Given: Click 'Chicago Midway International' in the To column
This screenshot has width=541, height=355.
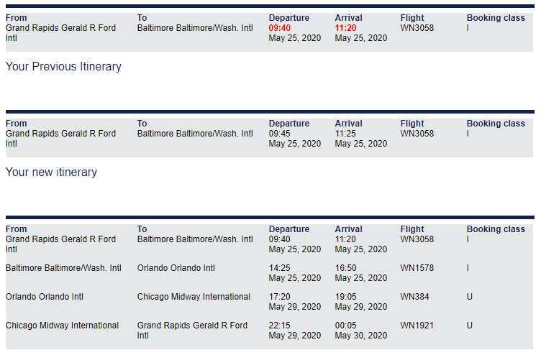Looking at the screenshot, I should pos(194,297).
